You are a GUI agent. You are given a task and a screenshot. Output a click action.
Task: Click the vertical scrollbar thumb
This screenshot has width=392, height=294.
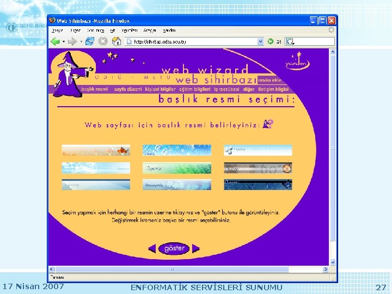pos(333,148)
